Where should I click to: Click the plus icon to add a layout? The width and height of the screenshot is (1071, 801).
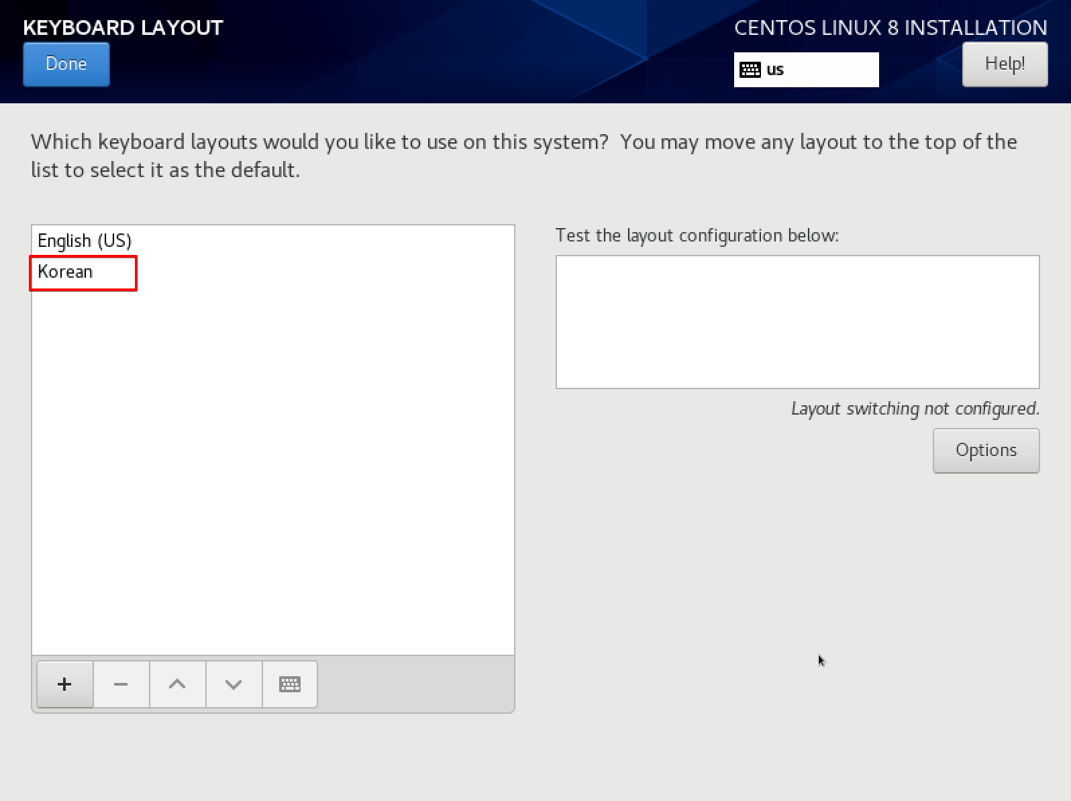pos(64,684)
